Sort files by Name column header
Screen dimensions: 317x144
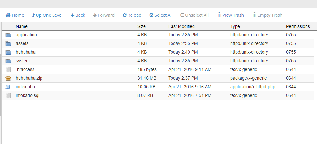click(22, 26)
